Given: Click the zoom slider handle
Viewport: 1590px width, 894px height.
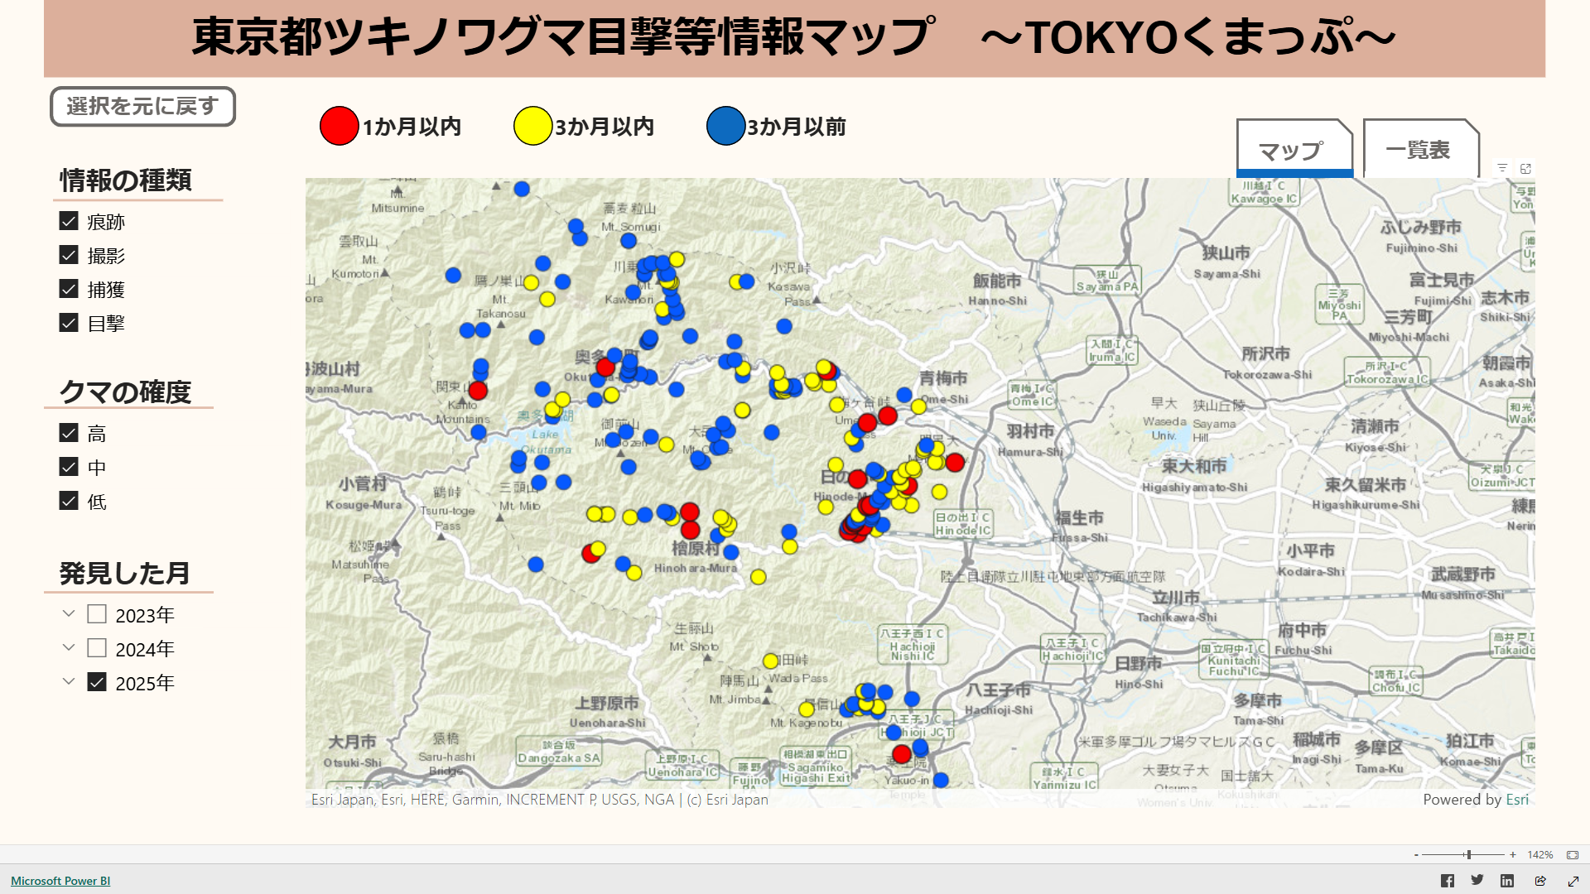Looking at the screenshot, I should click(x=1467, y=855).
